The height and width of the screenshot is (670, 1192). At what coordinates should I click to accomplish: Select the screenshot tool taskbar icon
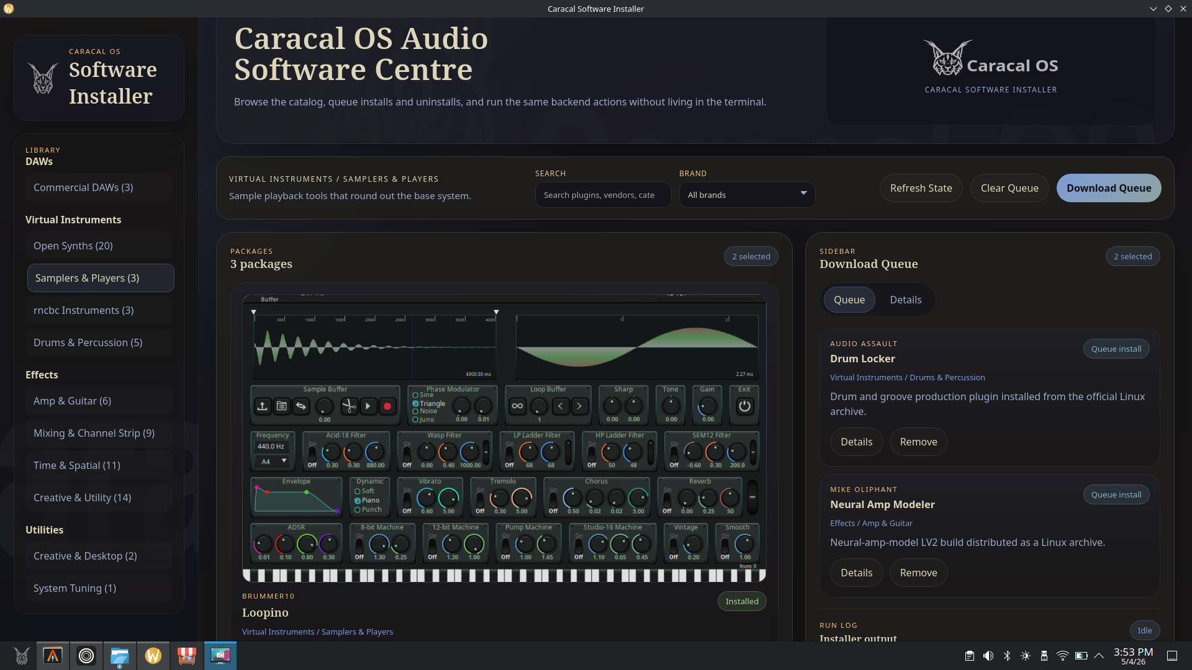(220, 656)
